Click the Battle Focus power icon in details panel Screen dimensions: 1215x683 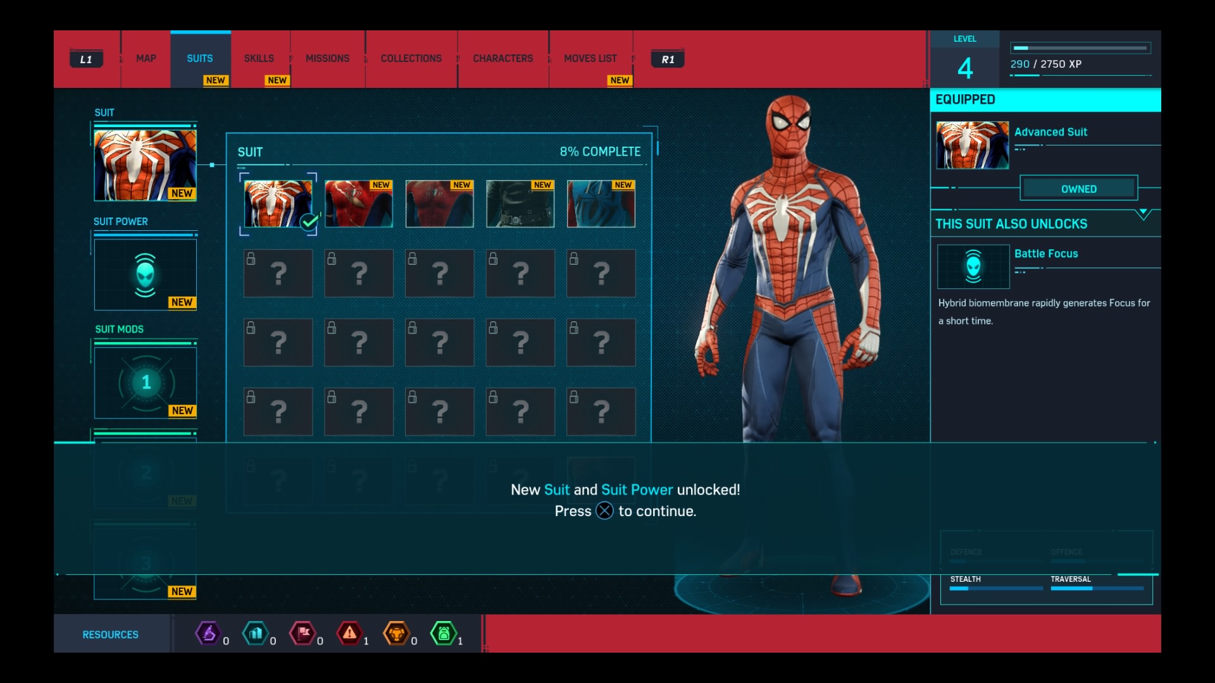click(973, 267)
